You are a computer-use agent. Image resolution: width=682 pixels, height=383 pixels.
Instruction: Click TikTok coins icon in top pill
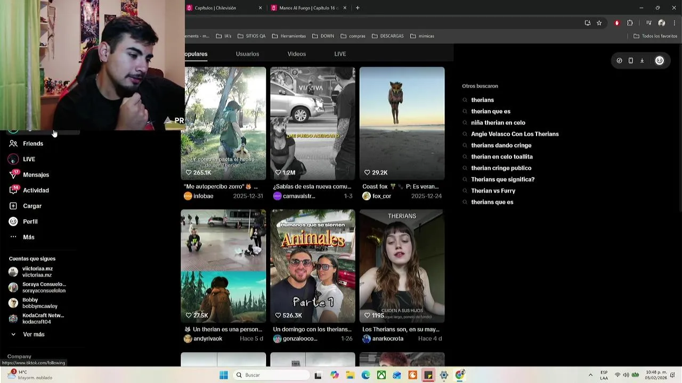coord(619,61)
